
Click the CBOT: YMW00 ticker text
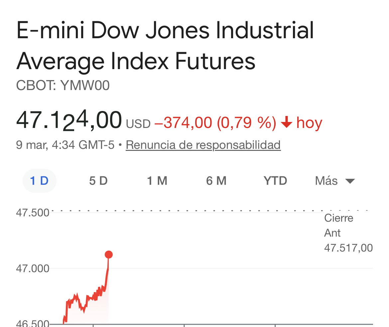(63, 86)
